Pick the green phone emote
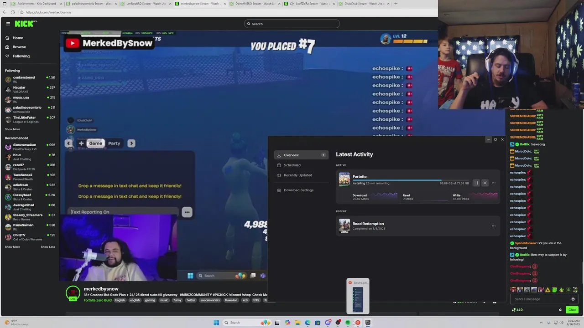The image size is (584, 328). (x=554, y=290)
